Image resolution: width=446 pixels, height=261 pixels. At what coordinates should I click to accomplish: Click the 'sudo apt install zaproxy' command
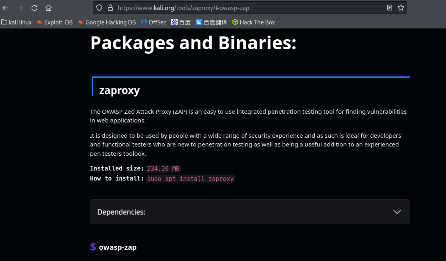tap(190, 179)
